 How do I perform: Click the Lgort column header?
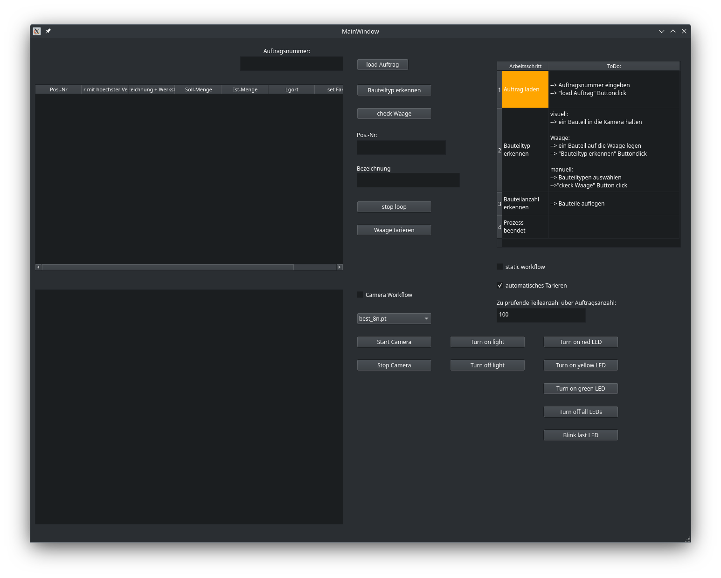pyautogui.click(x=291, y=89)
